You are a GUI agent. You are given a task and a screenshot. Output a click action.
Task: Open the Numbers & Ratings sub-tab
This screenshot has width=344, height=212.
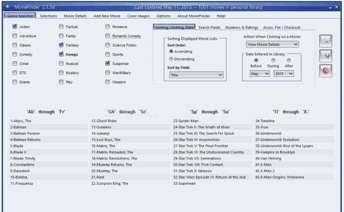[x=242, y=27]
